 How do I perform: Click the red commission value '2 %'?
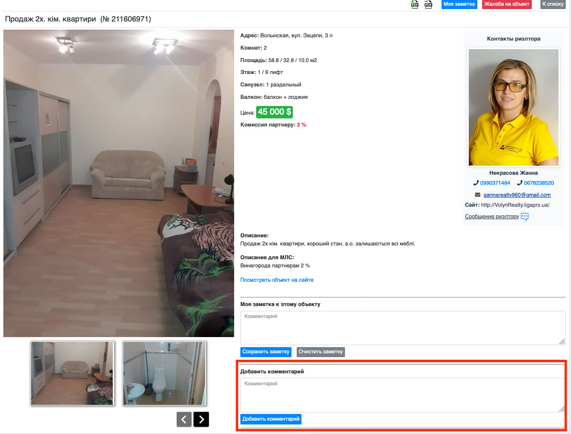coord(302,125)
